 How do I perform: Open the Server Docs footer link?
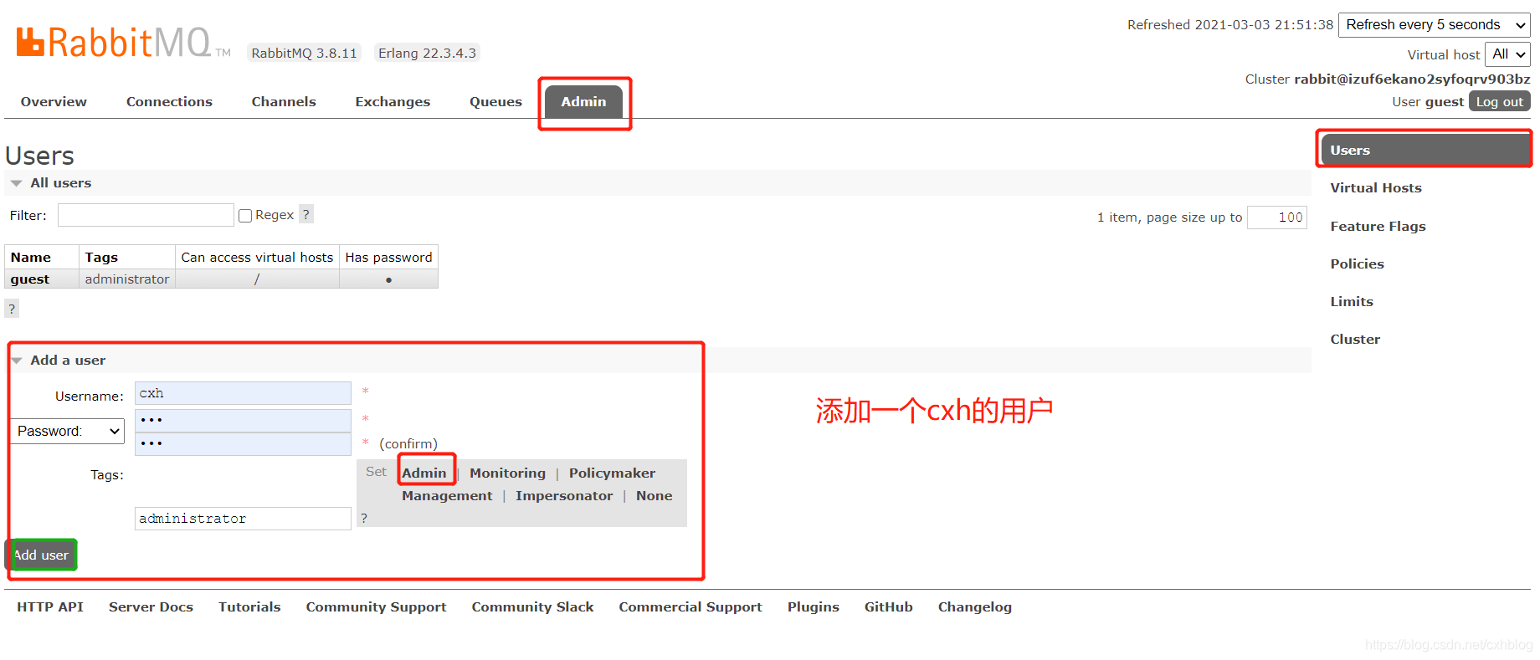151,607
